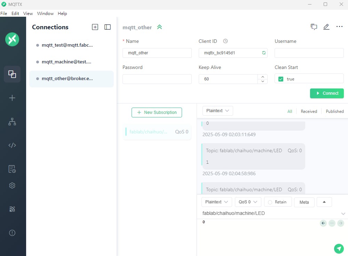Regenerate the Client ID with the refresh icon
This screenshot has height=256, width=348.
point(264,53)
